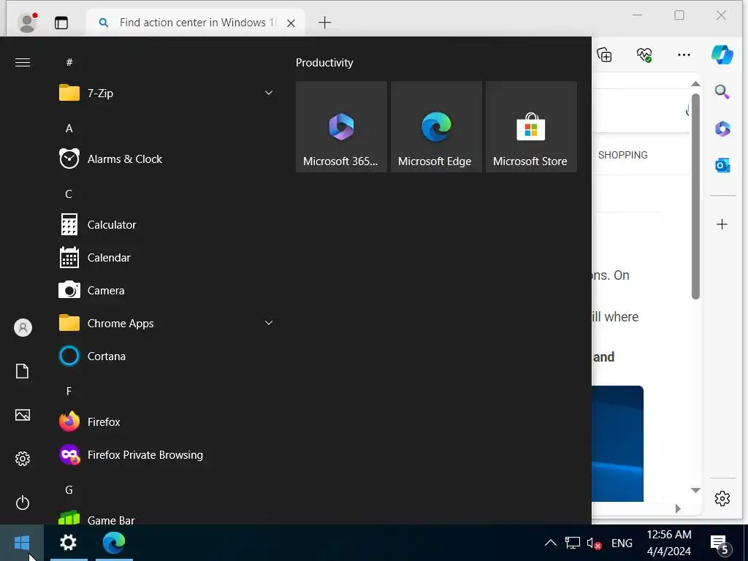Open the Start menu hamburger expand button

tap(23, 63)
